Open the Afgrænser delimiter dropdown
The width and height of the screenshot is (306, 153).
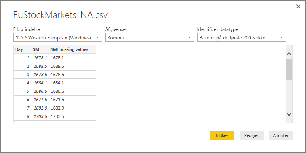click(150, 37)
